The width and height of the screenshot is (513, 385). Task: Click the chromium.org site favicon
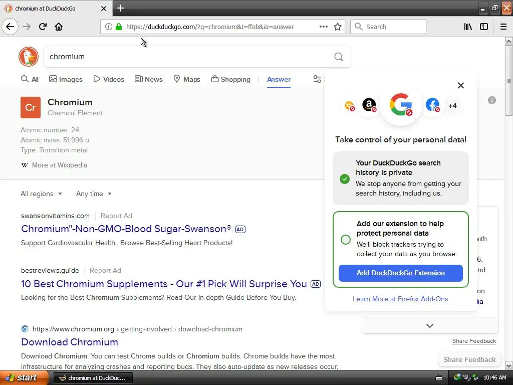pyautogui.click(x=25, y=329)
